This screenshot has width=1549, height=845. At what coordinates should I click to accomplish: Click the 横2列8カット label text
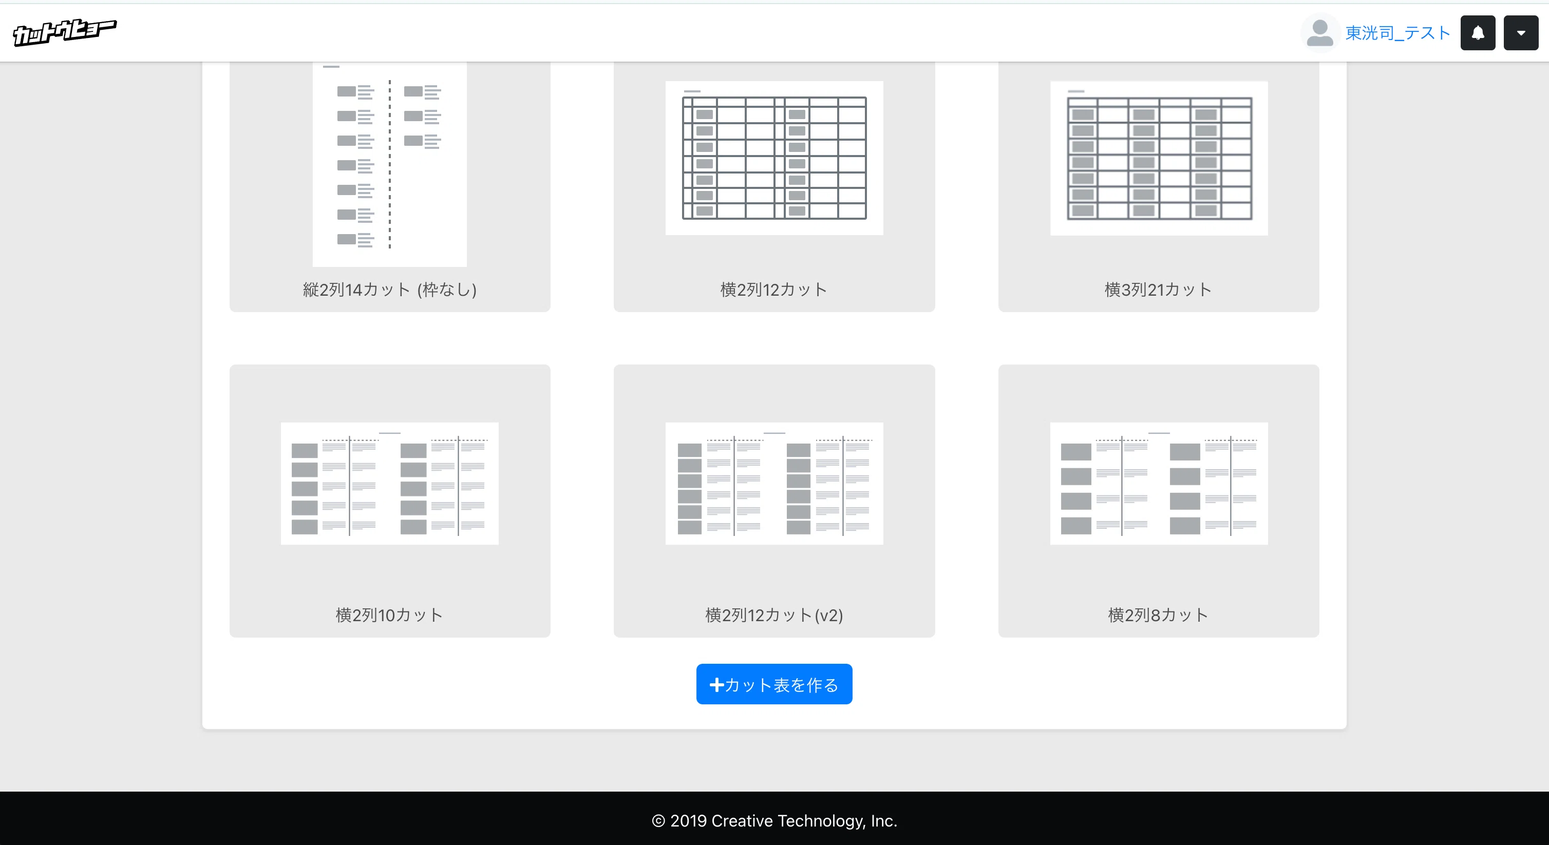tap(1158, 615)
